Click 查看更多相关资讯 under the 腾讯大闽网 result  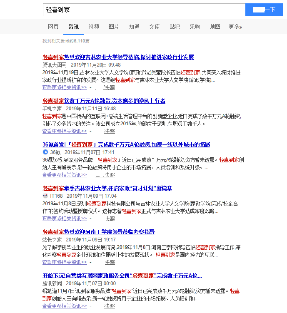65,87
